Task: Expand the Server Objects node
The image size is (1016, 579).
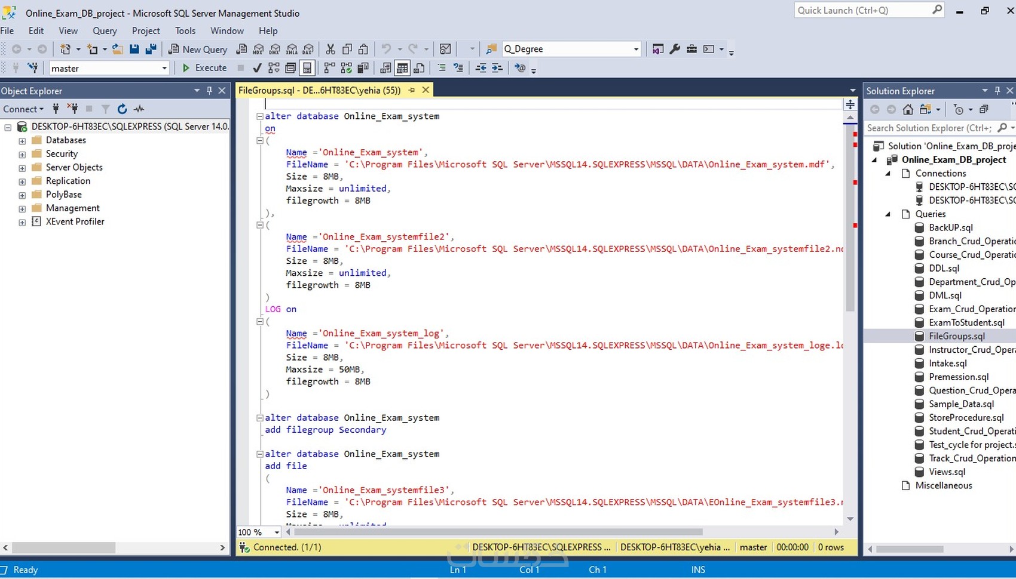Action: coord(22,168)
